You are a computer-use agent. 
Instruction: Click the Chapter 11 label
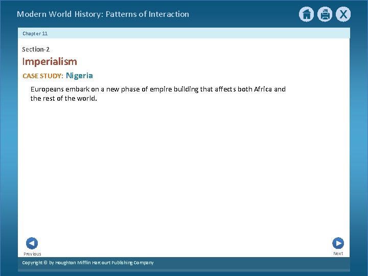pos(35,34)
